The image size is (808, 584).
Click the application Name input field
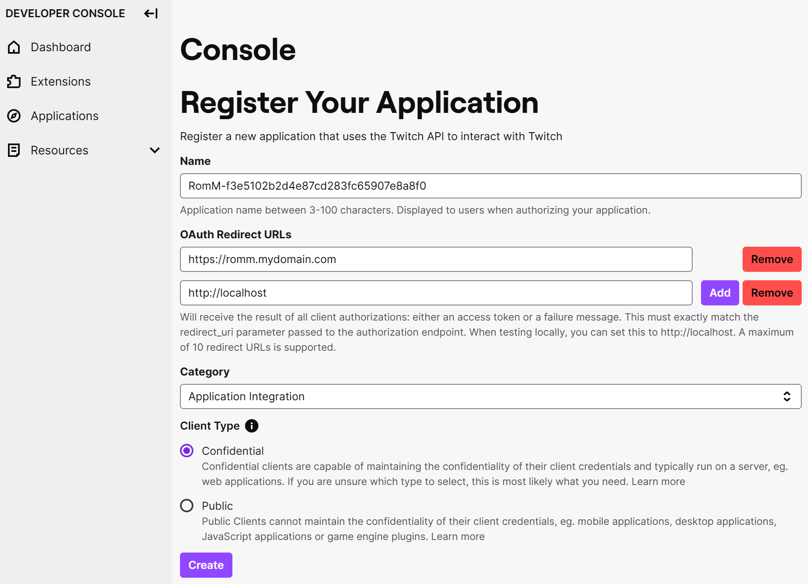tap(490, 186)
